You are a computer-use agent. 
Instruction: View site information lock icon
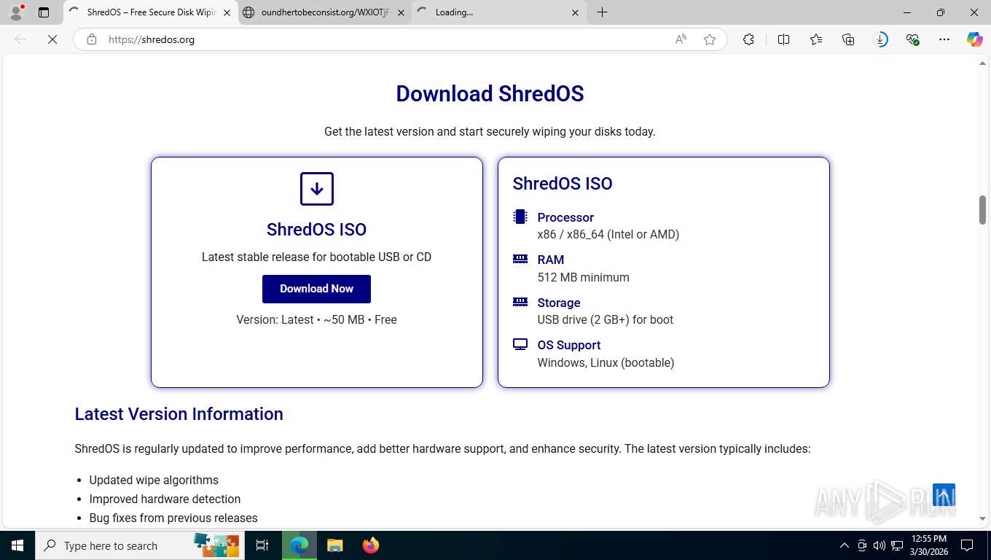(92, 39)
